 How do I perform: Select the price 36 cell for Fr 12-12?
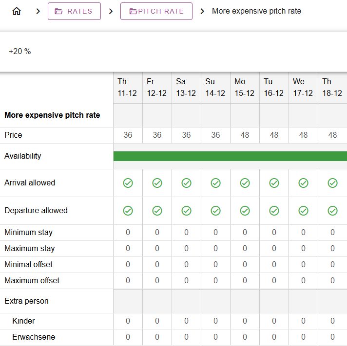point(157,135)
